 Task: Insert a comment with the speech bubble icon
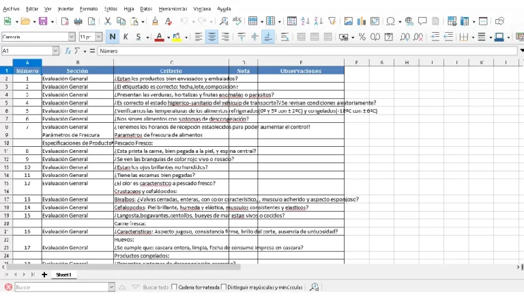422,21
